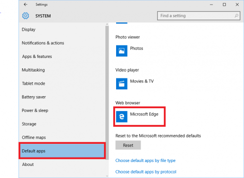This screenshot has width=244, height=178.
Task: Click the sidebar scrollbar down arrow
Action: [x=107, y=176]
